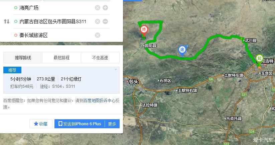275x145 pixels.
Task: Add a waypoint with the plus icon
Action: click(x=105, y=8)
